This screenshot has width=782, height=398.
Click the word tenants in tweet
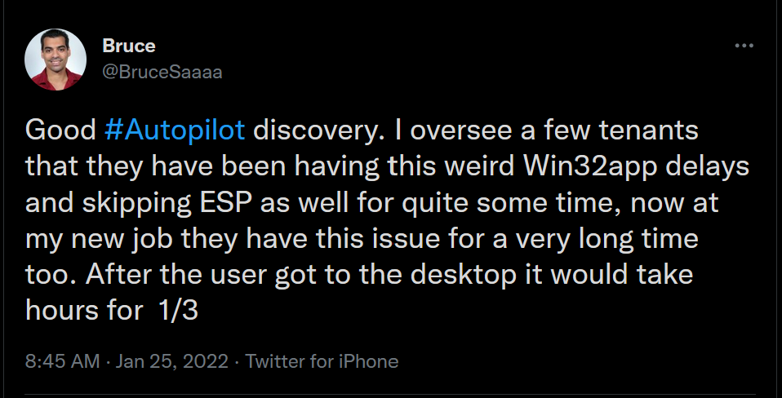tap(648, 130)
